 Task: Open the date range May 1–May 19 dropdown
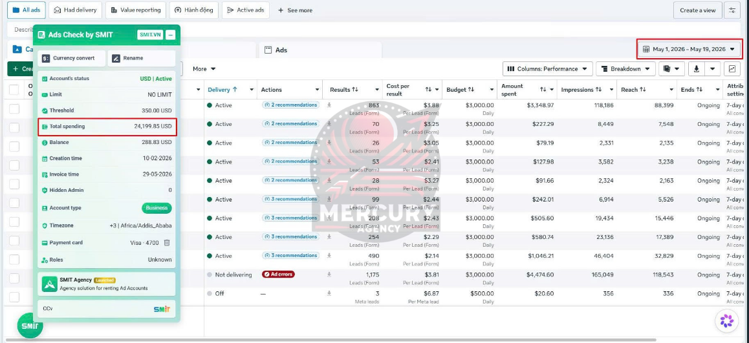[x=689, y=49]
